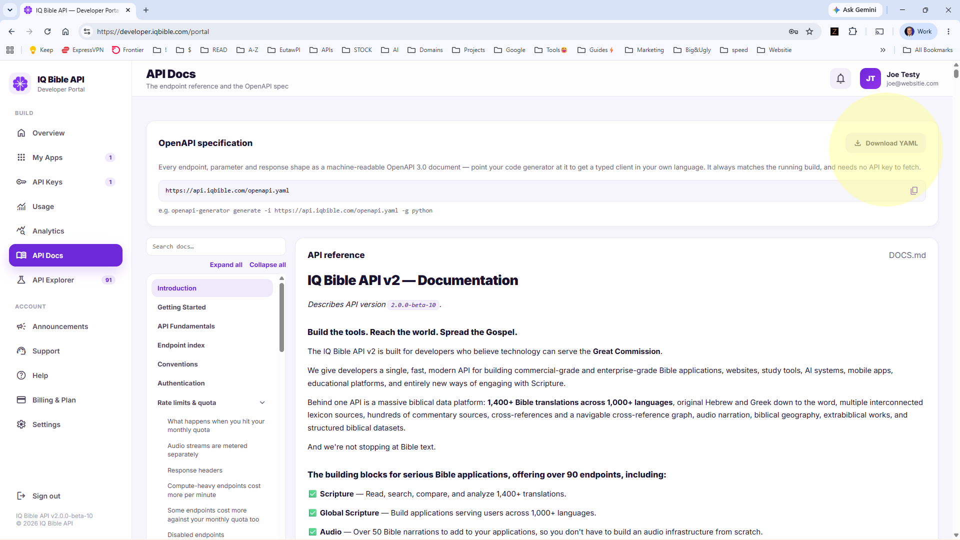This screenshot has height=540, width=960.
Task: Open the Usage page
Action: [65, 206]
